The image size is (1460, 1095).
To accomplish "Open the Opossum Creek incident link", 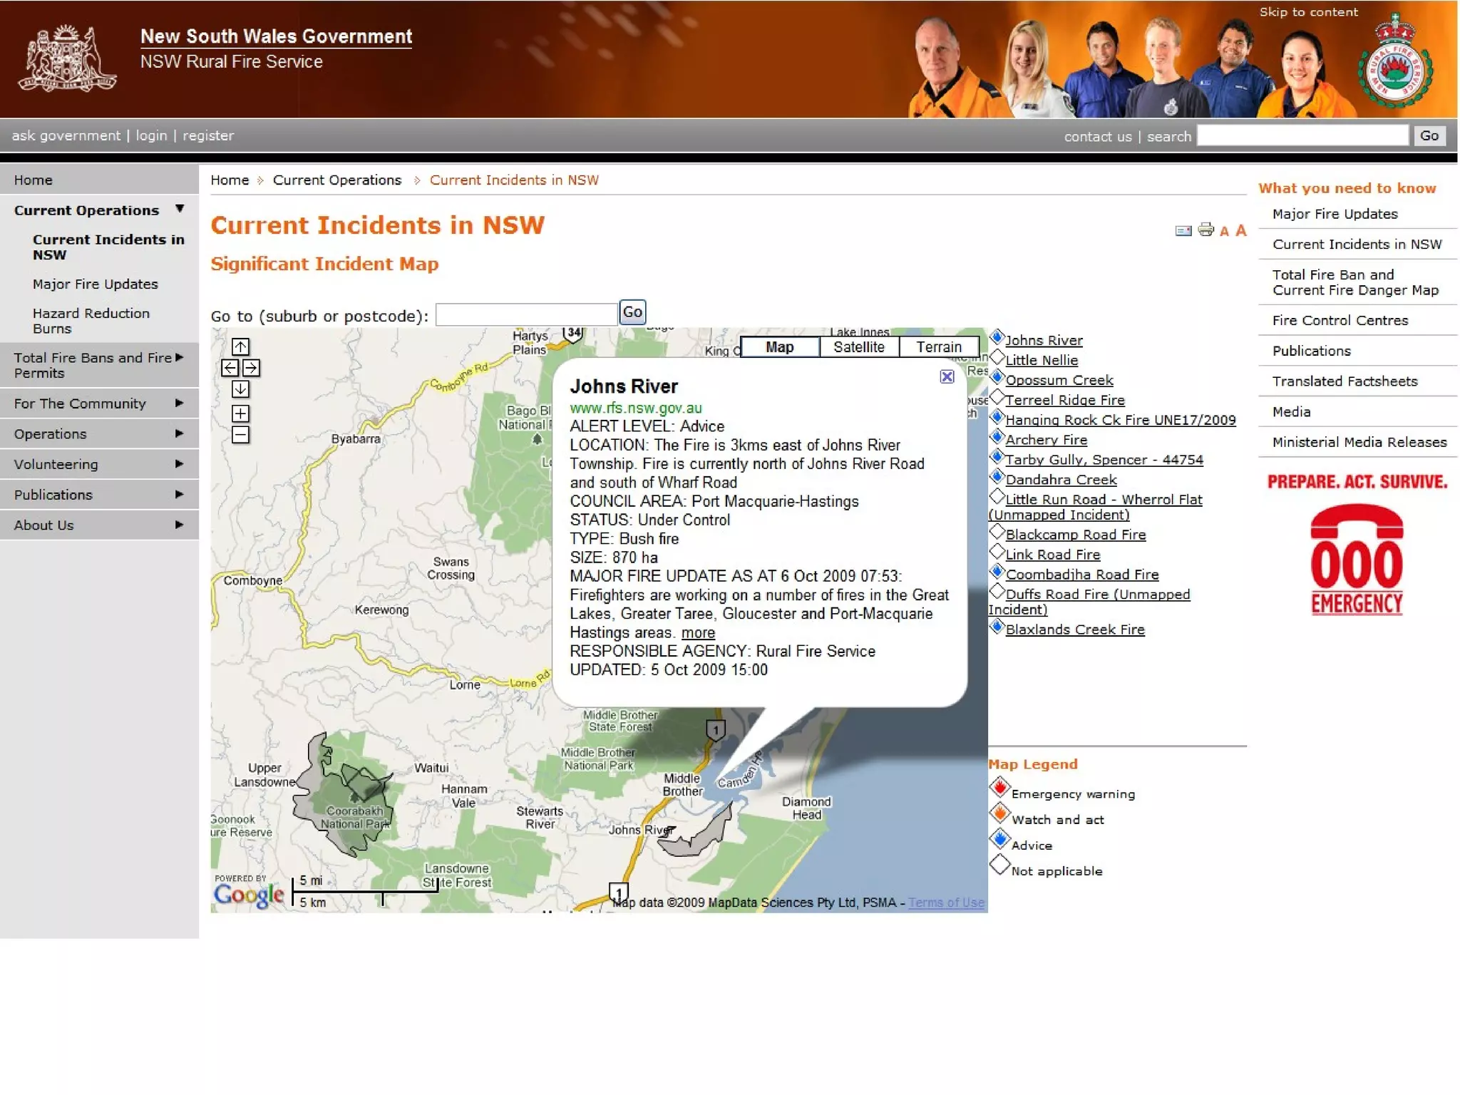I will pyautogui.click(x=1059, y=380).
